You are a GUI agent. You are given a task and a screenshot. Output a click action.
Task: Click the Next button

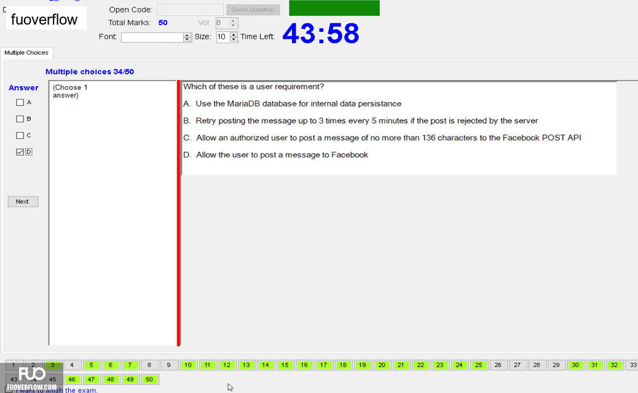[x=23, y=202]
